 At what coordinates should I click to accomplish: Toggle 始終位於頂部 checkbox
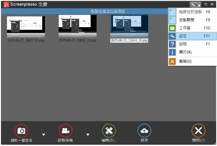pyautogui.click(x=172, y=12)
